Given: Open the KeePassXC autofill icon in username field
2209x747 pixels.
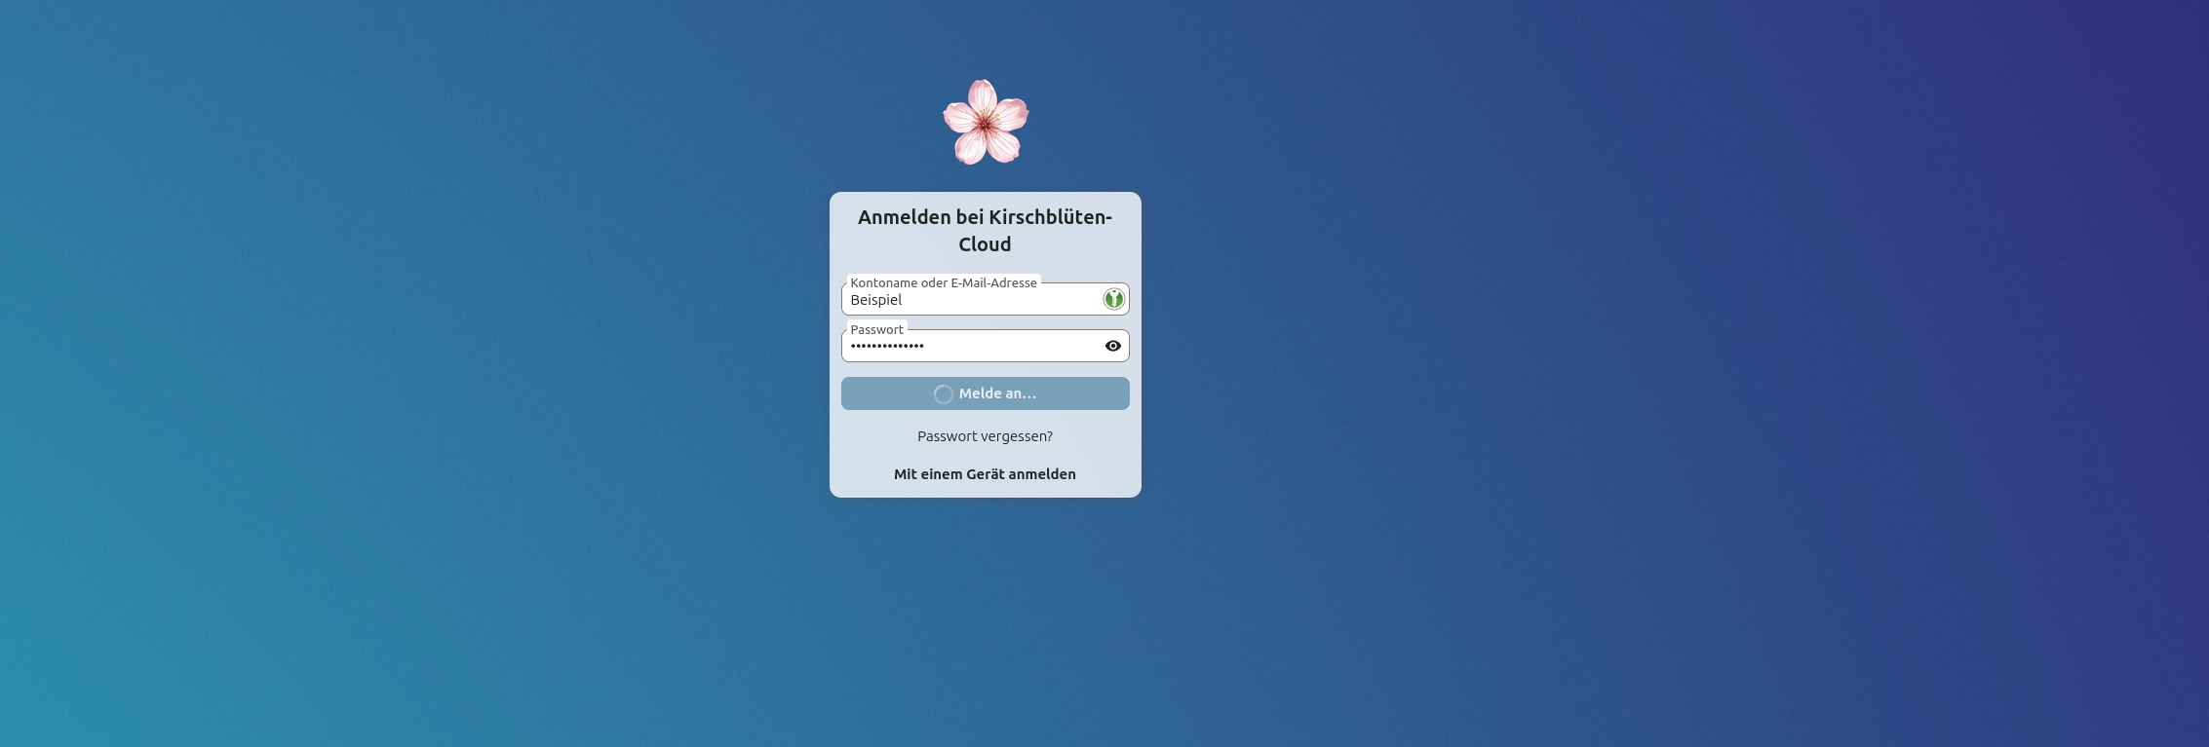Looking at the screenshot, I should [1113, 299].
